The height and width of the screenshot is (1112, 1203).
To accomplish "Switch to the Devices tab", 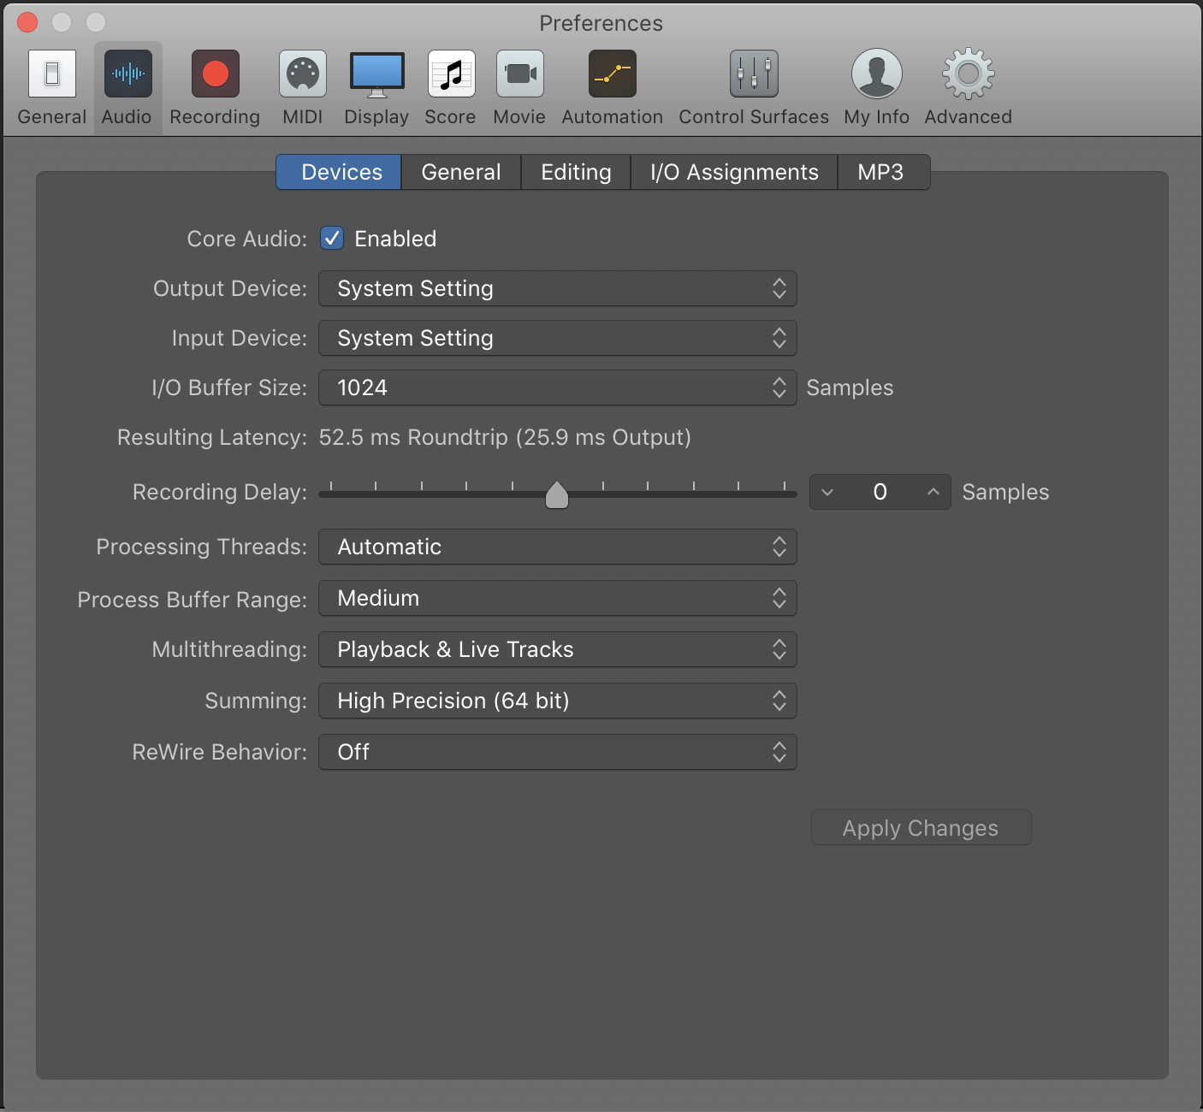I will [x=339, y=172].
